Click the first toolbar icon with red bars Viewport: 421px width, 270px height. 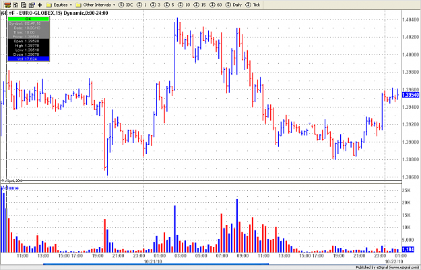tap(7, 5)
